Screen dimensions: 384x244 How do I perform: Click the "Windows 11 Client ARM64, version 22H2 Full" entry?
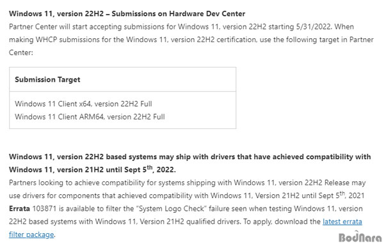tap(90, 117)
